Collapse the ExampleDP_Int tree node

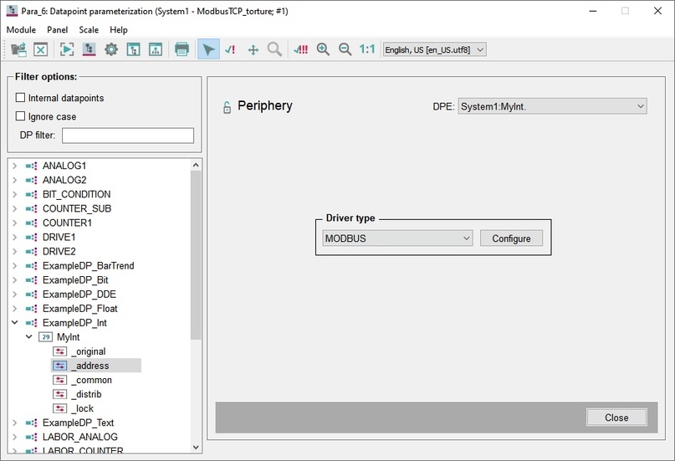[x=14, y=322]
